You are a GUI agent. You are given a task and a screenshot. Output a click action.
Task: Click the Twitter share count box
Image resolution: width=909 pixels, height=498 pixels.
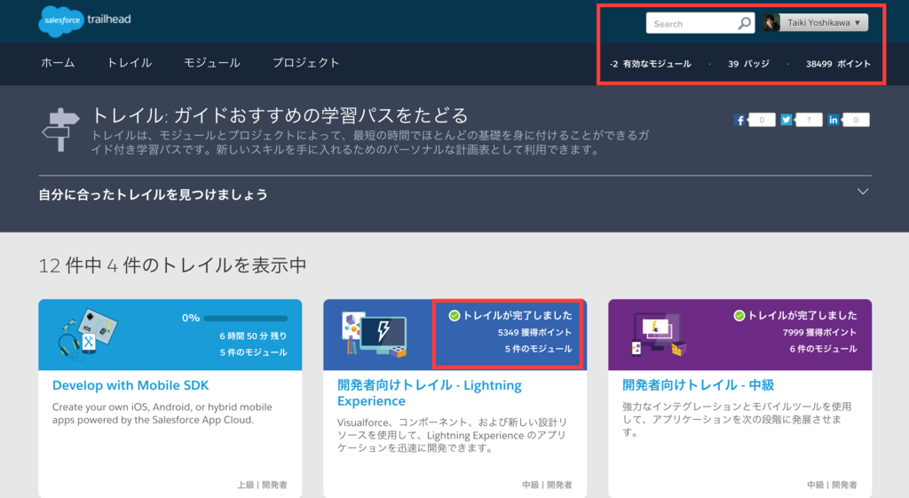coord(809,120)
